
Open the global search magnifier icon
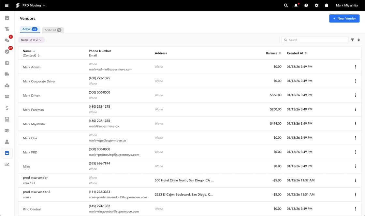click(x=286, y=5)
